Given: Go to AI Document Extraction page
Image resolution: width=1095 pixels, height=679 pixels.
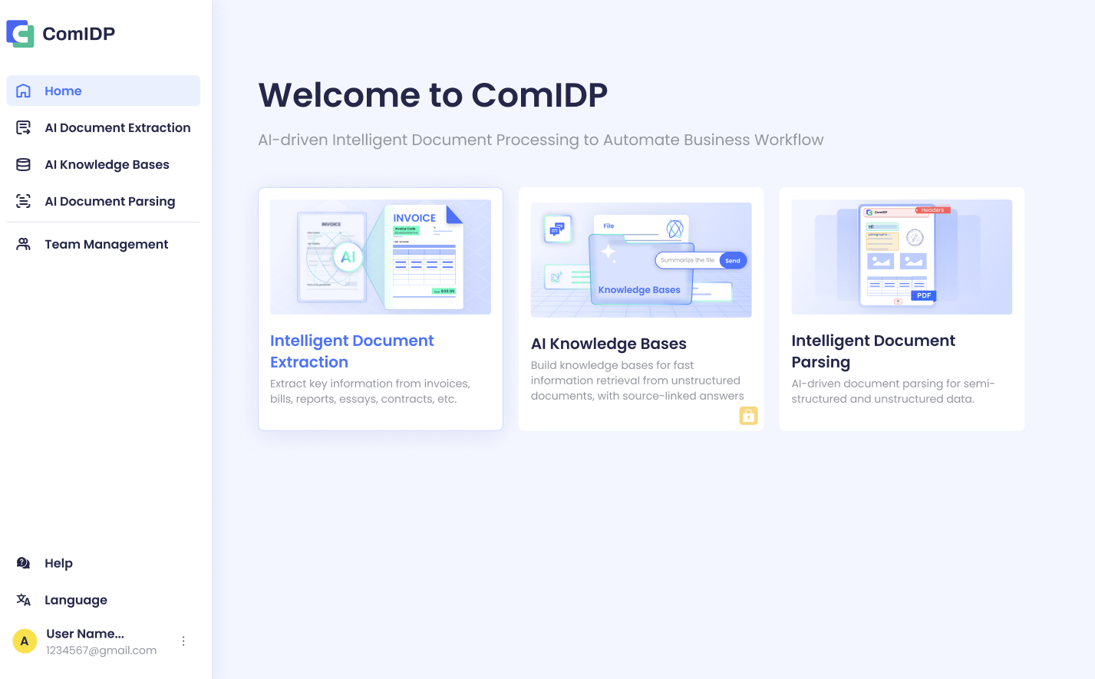Looking at the screenshot, I should (117, 127).
